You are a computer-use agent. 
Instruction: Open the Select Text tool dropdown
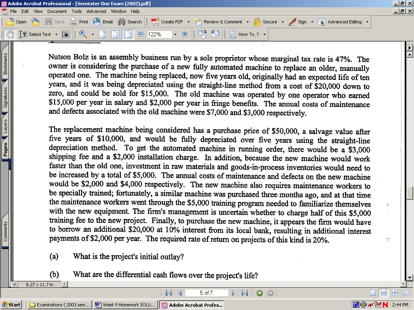click(x=56, y=35)
